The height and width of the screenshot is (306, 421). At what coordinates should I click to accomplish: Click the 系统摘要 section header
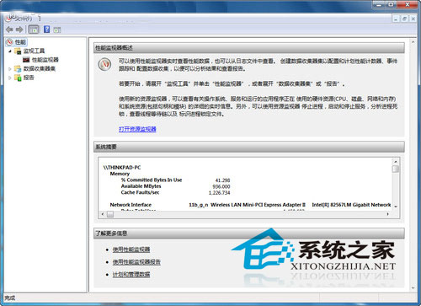pyautogui.click(x=249, y=147)
